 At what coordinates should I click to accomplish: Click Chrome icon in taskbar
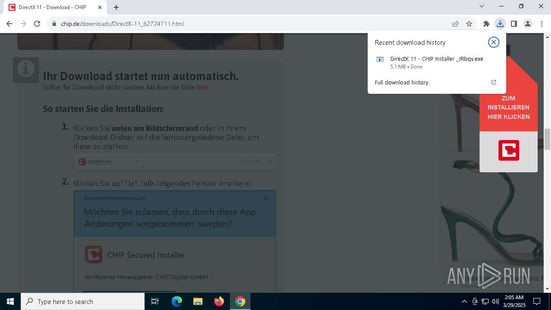tap(240, 301)
